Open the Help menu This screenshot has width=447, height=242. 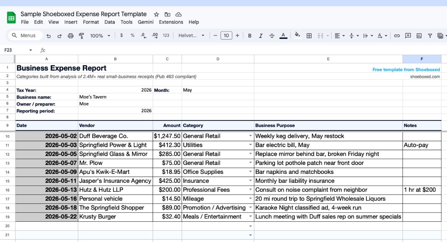pos(194,22)
